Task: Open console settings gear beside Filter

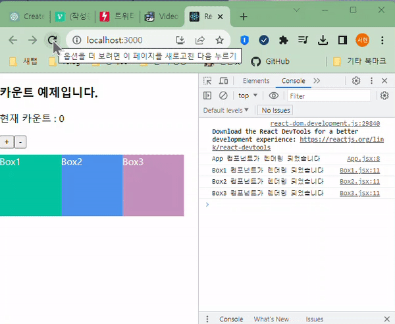Action: point(384,95)
